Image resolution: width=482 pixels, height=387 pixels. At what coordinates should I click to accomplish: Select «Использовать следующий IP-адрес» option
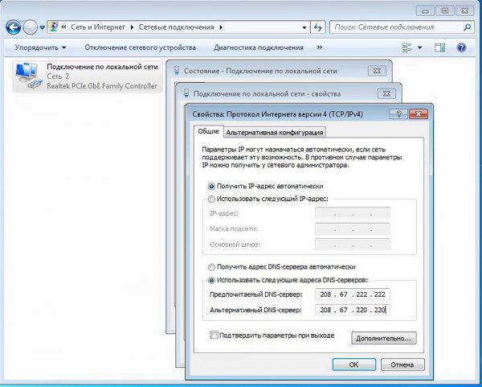click(268, 199)
